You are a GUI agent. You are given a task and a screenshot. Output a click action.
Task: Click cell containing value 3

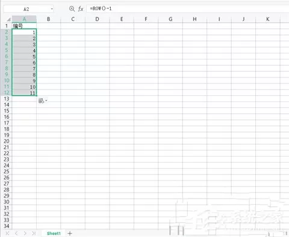[24, 44]
